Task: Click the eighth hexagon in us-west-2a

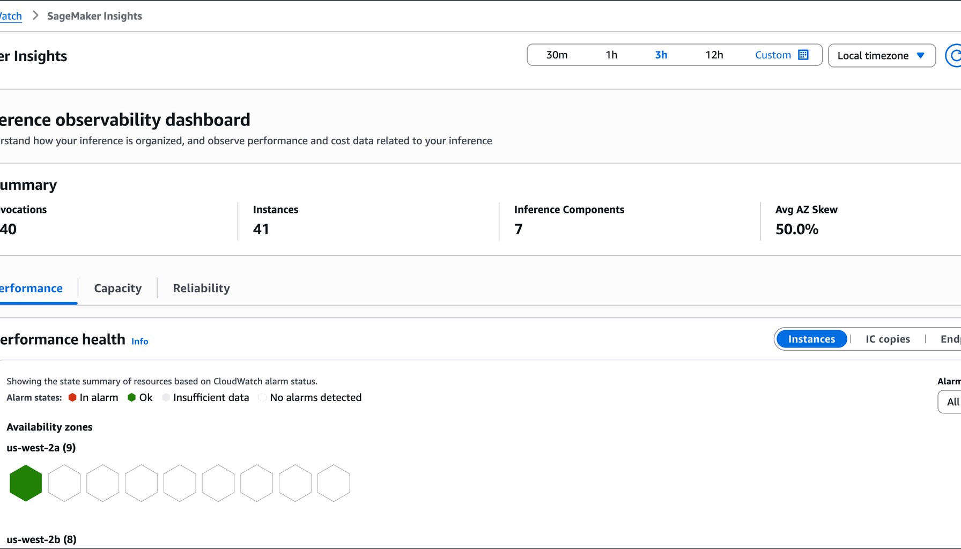Action: [x=295, y=483]
